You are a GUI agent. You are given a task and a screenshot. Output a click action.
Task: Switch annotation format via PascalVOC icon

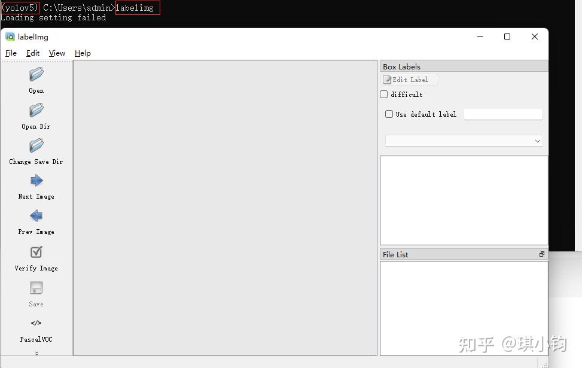[36, 323]
